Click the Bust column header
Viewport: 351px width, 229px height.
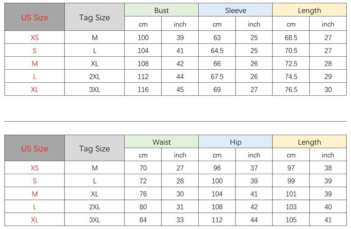point(161,11)
